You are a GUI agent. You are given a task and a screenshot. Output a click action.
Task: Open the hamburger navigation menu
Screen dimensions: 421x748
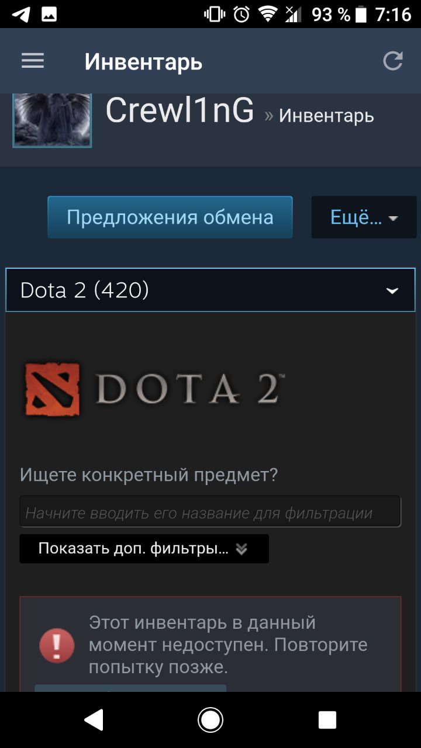(33, 61)
